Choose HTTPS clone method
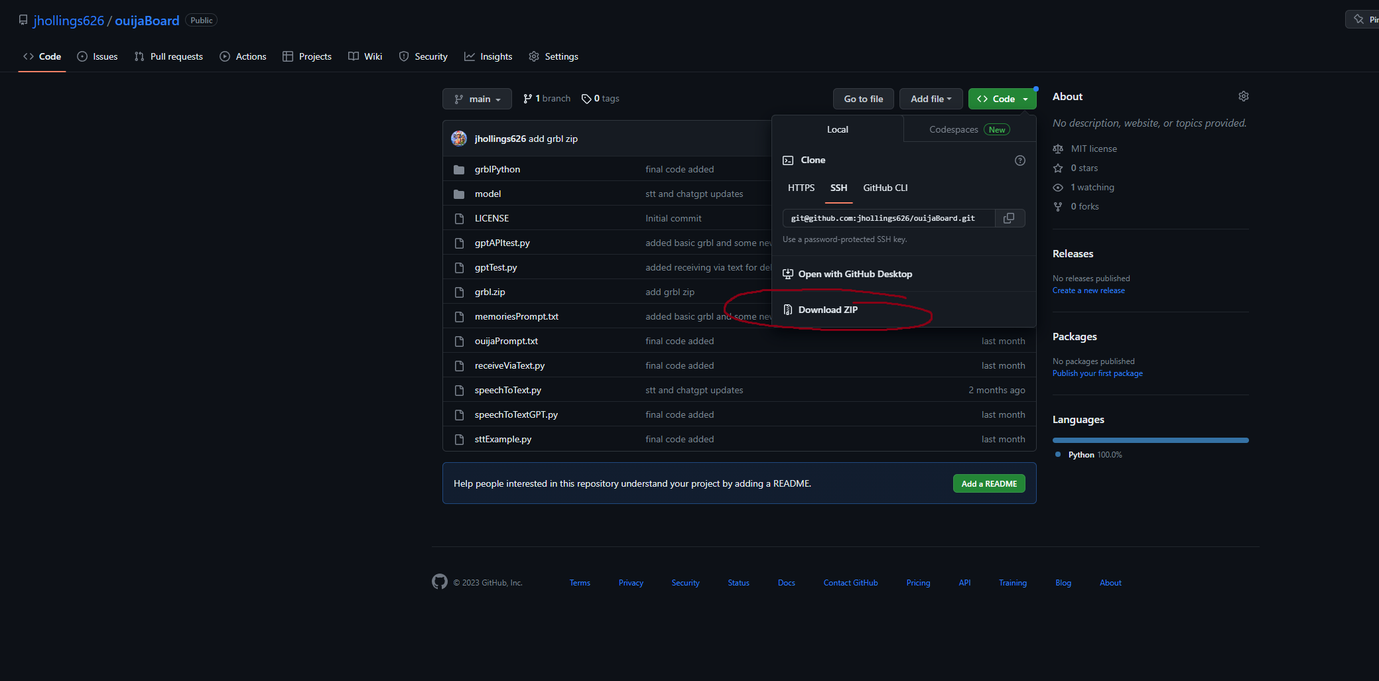The height and width of the screenshot is (681, 1379). click(x=801, y=188)
